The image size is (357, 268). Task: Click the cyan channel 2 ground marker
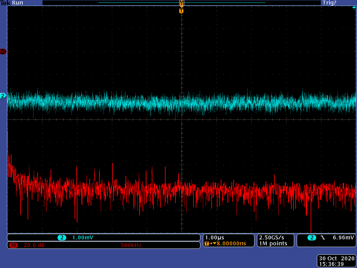(3, 96)
